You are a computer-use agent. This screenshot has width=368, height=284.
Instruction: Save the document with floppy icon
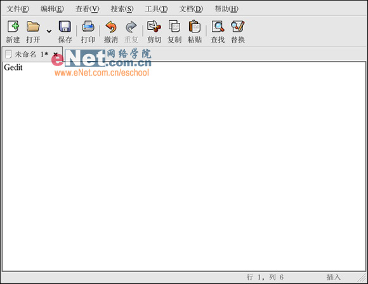click(x=65, y=26)
